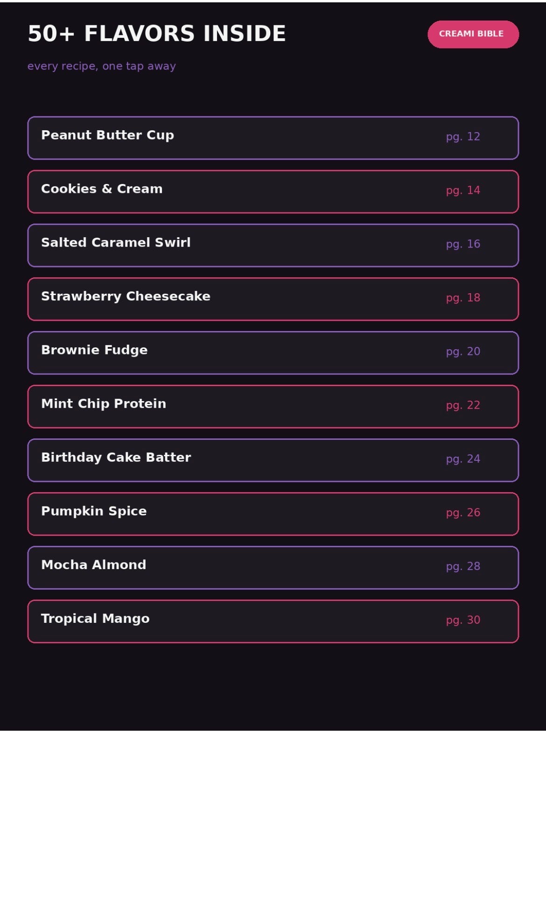
Task: Open the Mocha Almond recipe
Action: coord(273,567)
